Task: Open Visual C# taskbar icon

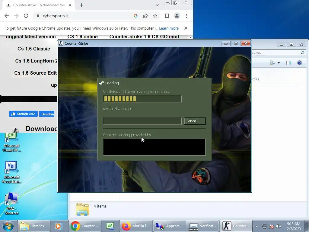Action: tap(110, 226)
